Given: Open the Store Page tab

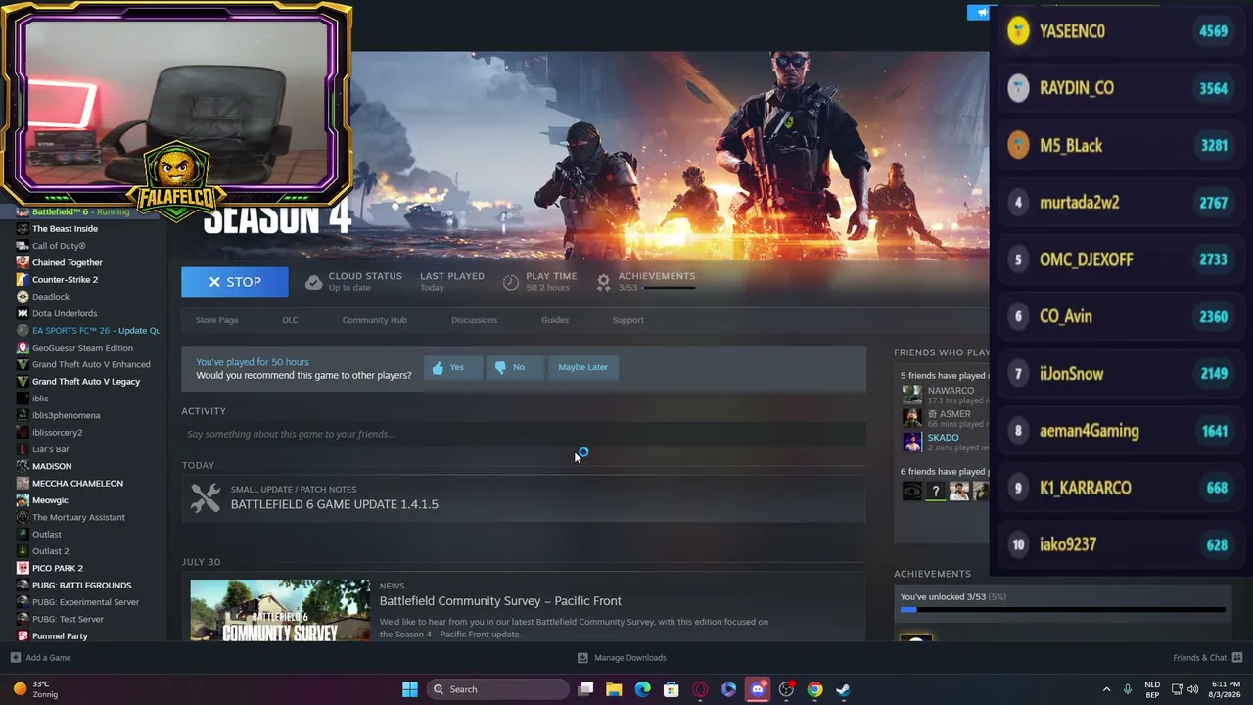Looking at the screenshot, I should pos(216,320).
